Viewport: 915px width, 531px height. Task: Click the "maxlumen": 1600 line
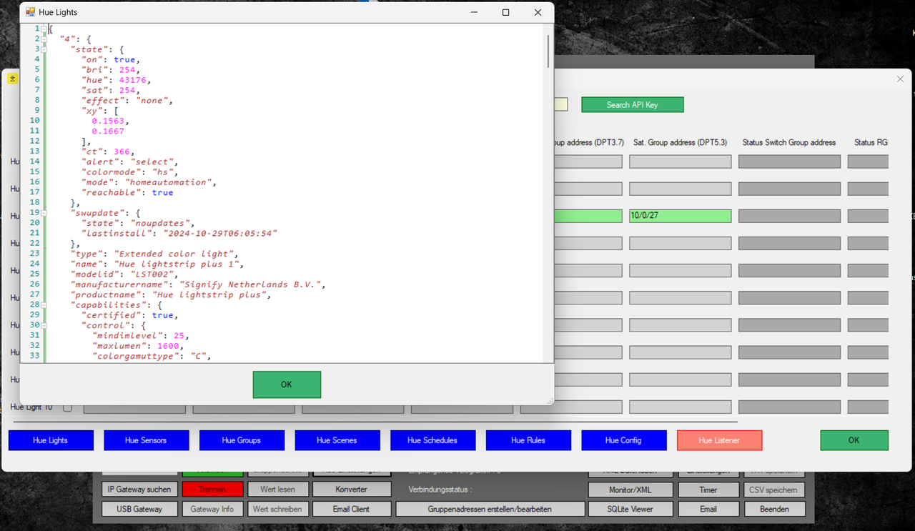point(139,346)
